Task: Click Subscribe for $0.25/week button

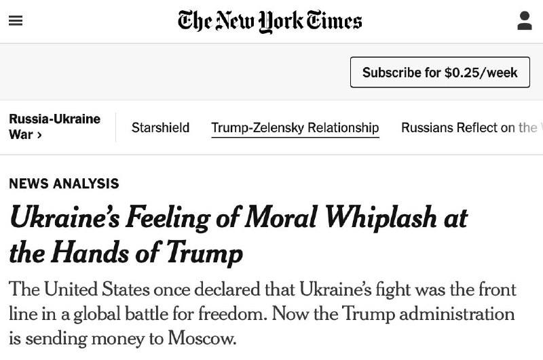Action: click(440, 73)
